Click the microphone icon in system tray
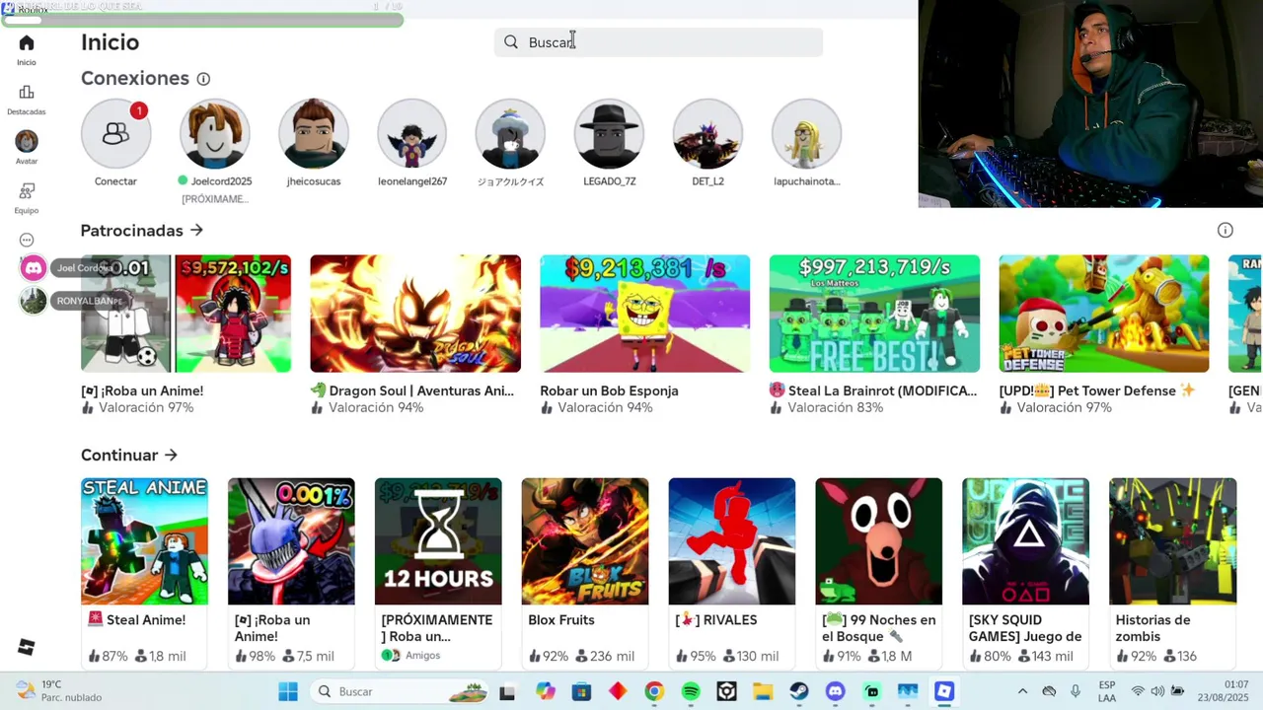Image resolution: width=1263 pixels, height=710 pixels. [1076, 691]
